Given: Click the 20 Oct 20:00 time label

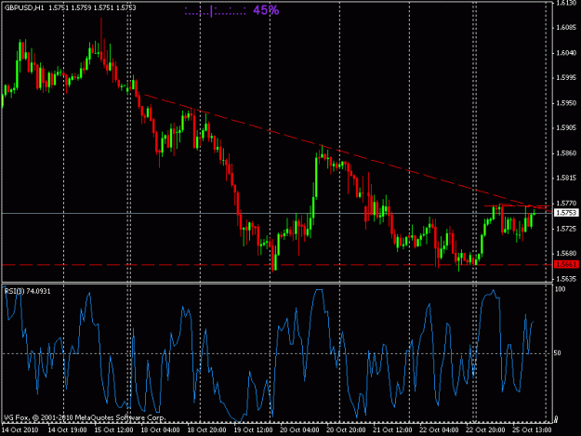Looking at the screenshot, I should coord(346,430).
